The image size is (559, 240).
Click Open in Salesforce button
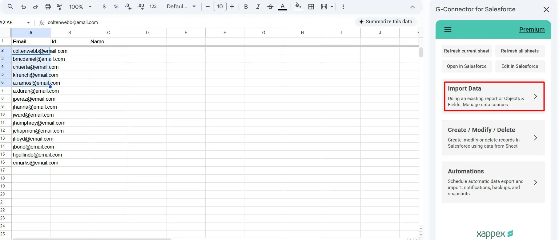(467, 66)
